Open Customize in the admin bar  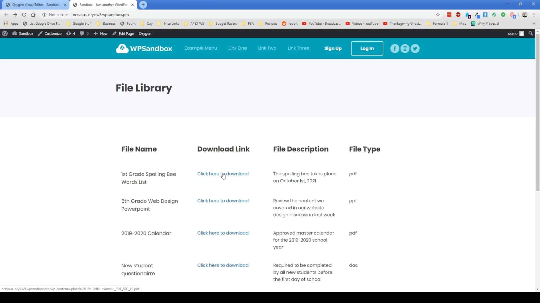[x=50, y=33]
